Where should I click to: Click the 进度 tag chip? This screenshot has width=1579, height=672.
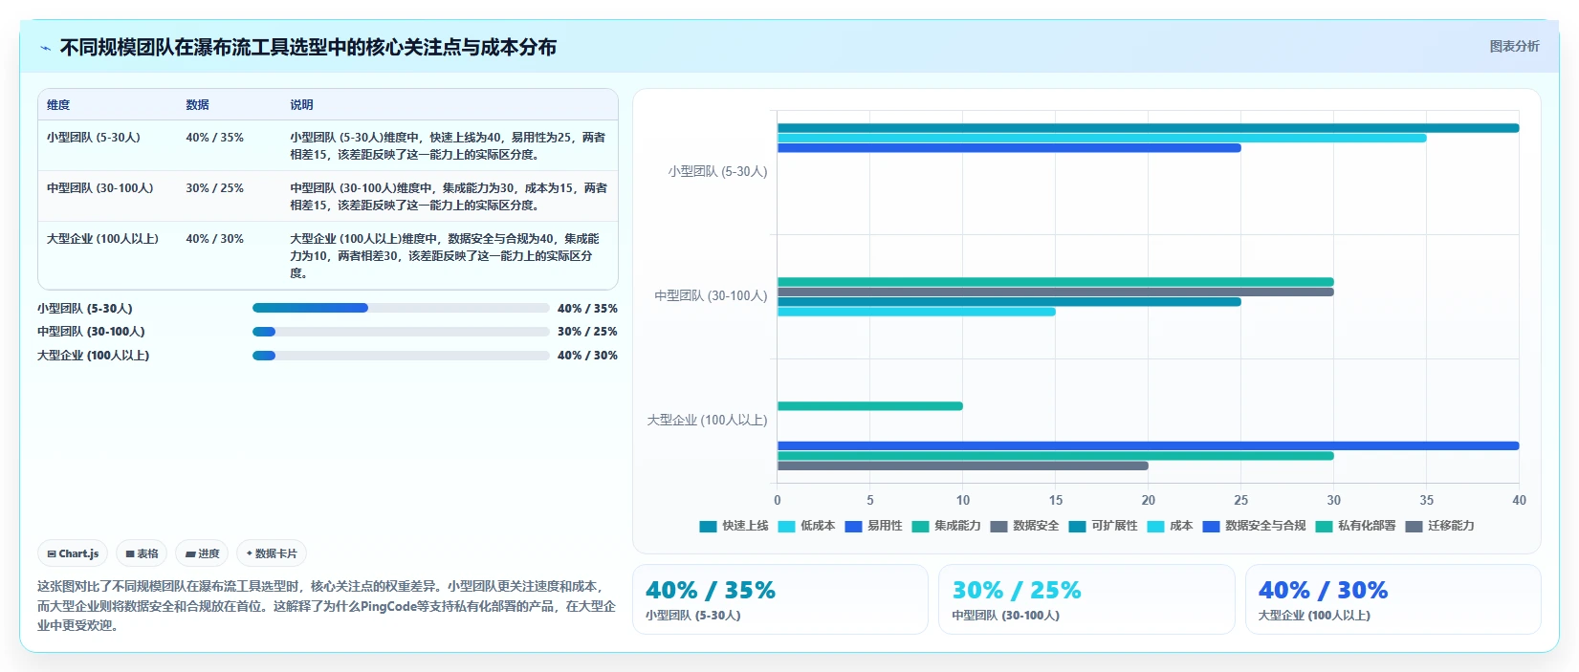(202, 553)
